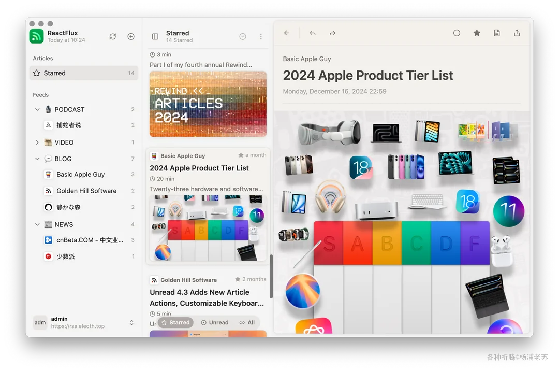Click the Golden Hill Software RSS icon

(48, 191)
